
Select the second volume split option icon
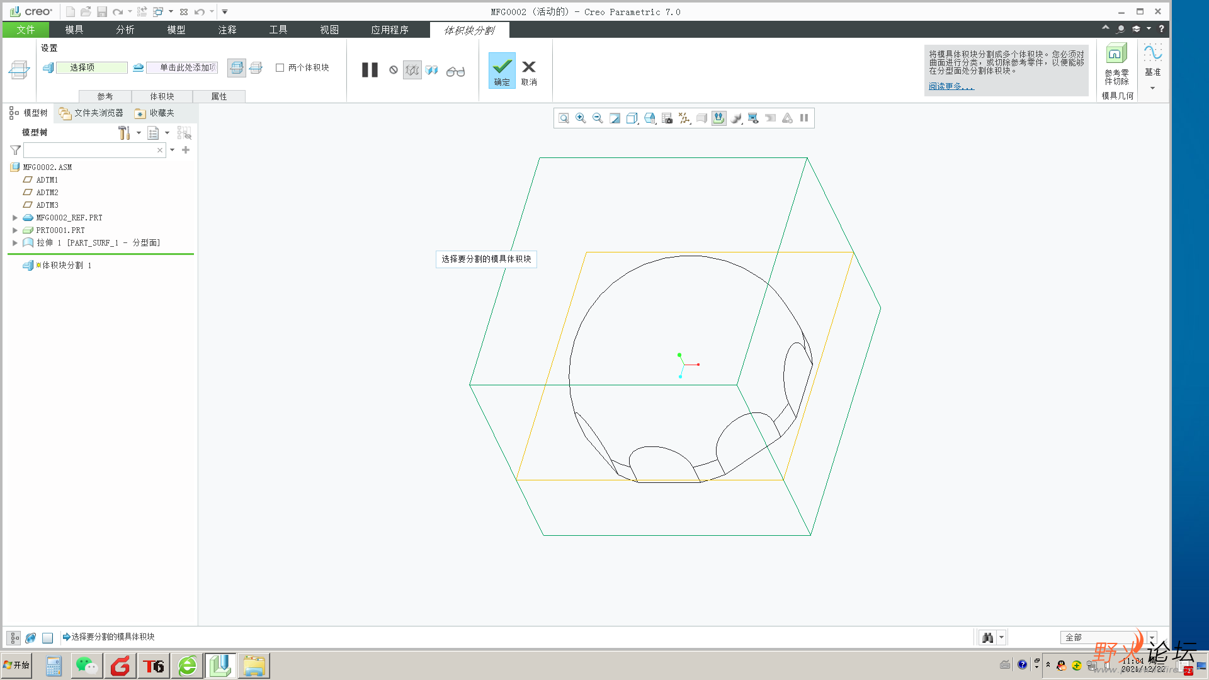[x=256, y=67]
